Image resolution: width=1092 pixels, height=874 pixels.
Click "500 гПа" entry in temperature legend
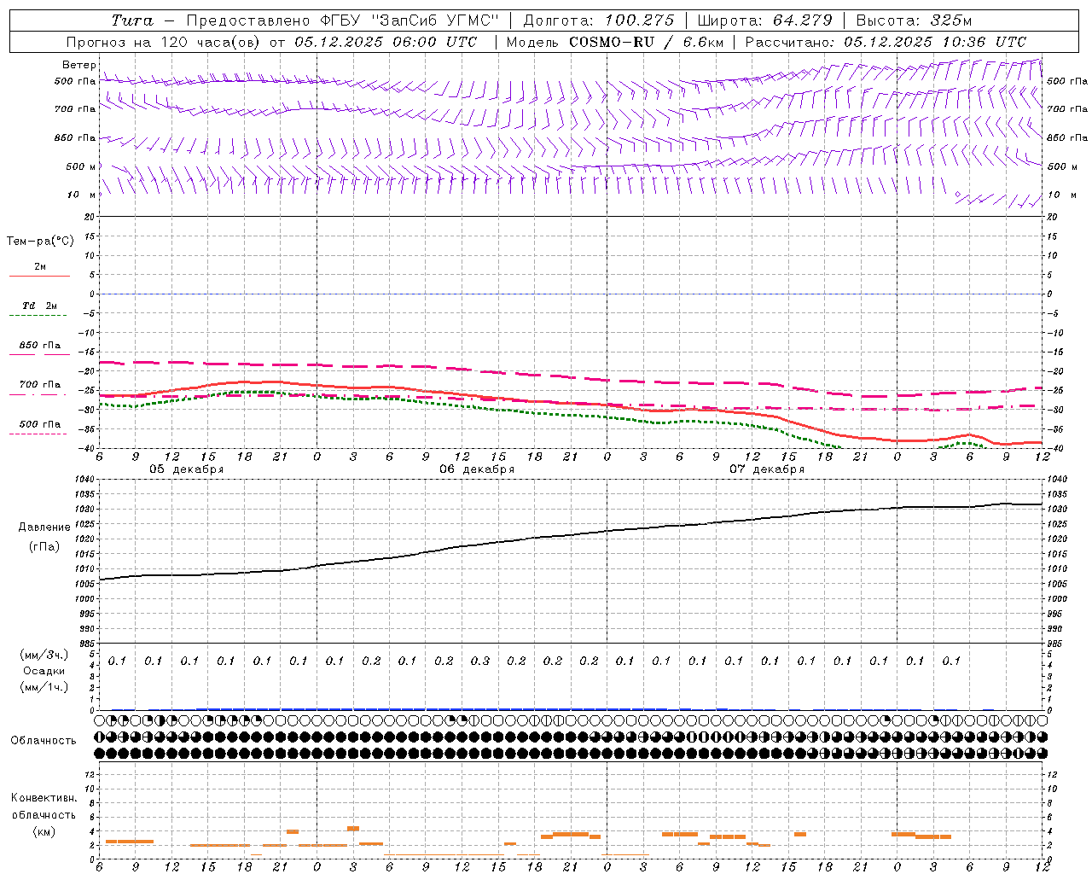pyautogui.click(x=40, y=423)
